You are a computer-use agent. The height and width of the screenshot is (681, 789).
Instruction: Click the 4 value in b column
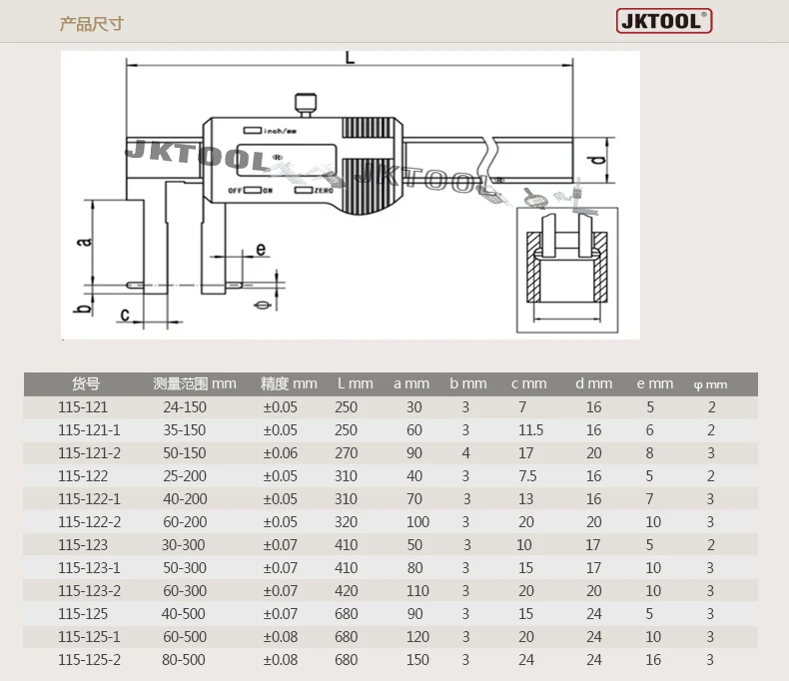click(466, 453)
